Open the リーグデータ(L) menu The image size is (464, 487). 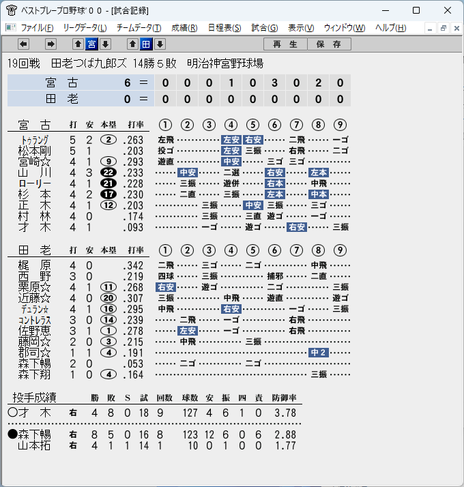tap(85, 28)
